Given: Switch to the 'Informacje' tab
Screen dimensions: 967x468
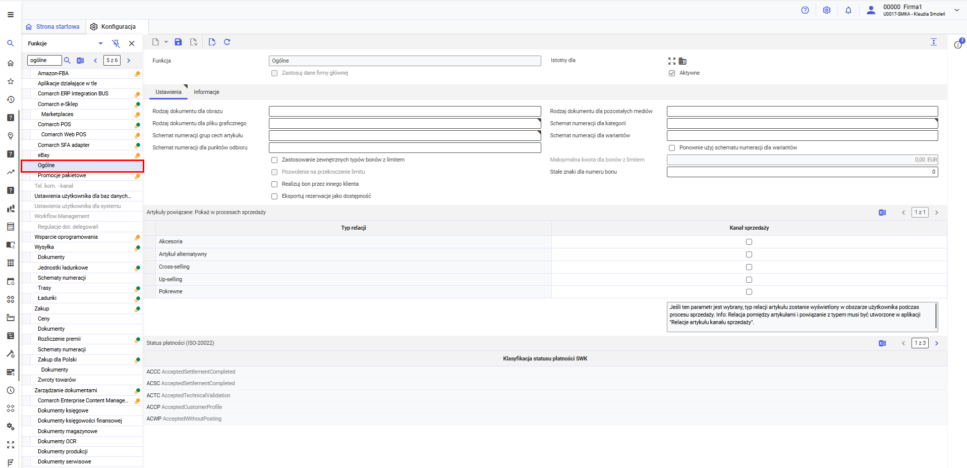Looking at the screenshot, I should pos(206,92).
